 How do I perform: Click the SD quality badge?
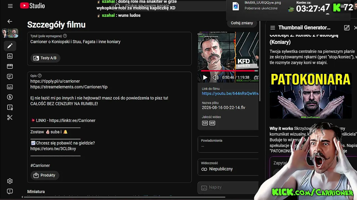[x=205, y=123]
